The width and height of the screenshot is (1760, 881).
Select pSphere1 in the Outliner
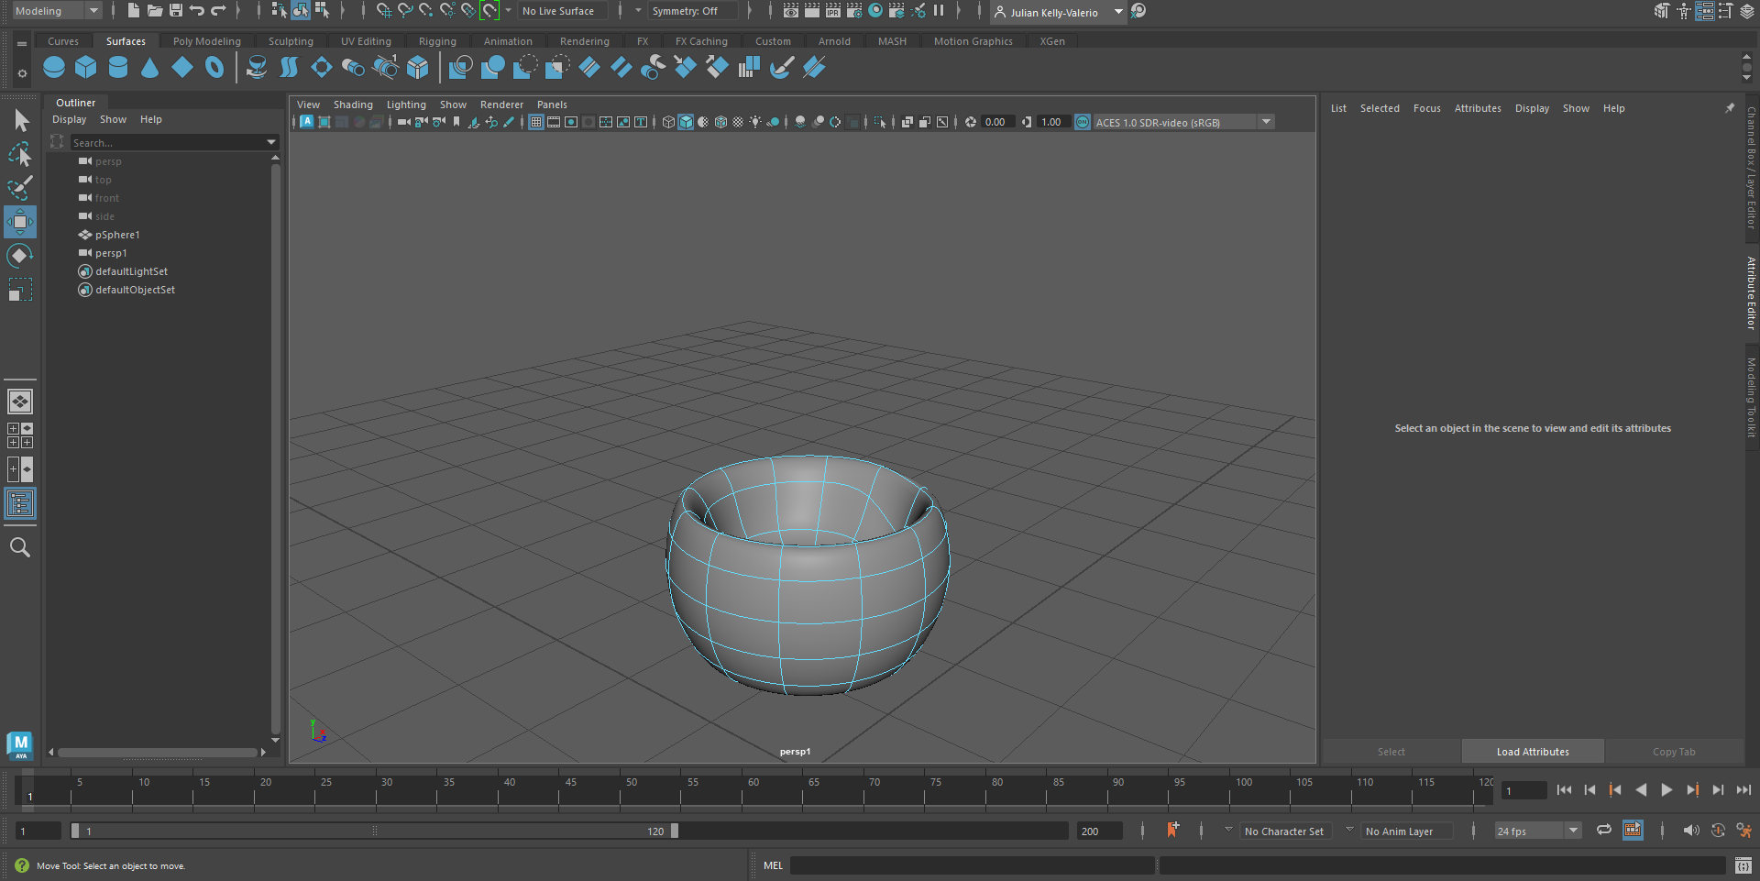pyautogui.click(x=117, y=235)
